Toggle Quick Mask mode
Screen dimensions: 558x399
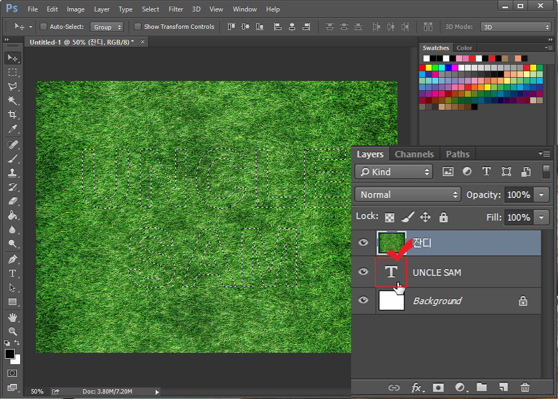[x=12, y=373]
